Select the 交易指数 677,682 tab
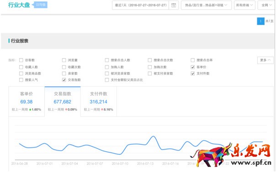The image size is (276, 172). click(x=63, y=101)
